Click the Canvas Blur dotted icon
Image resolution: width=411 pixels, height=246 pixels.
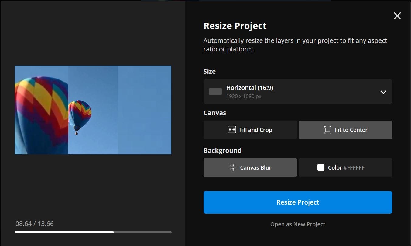click(x=233, y=167)
